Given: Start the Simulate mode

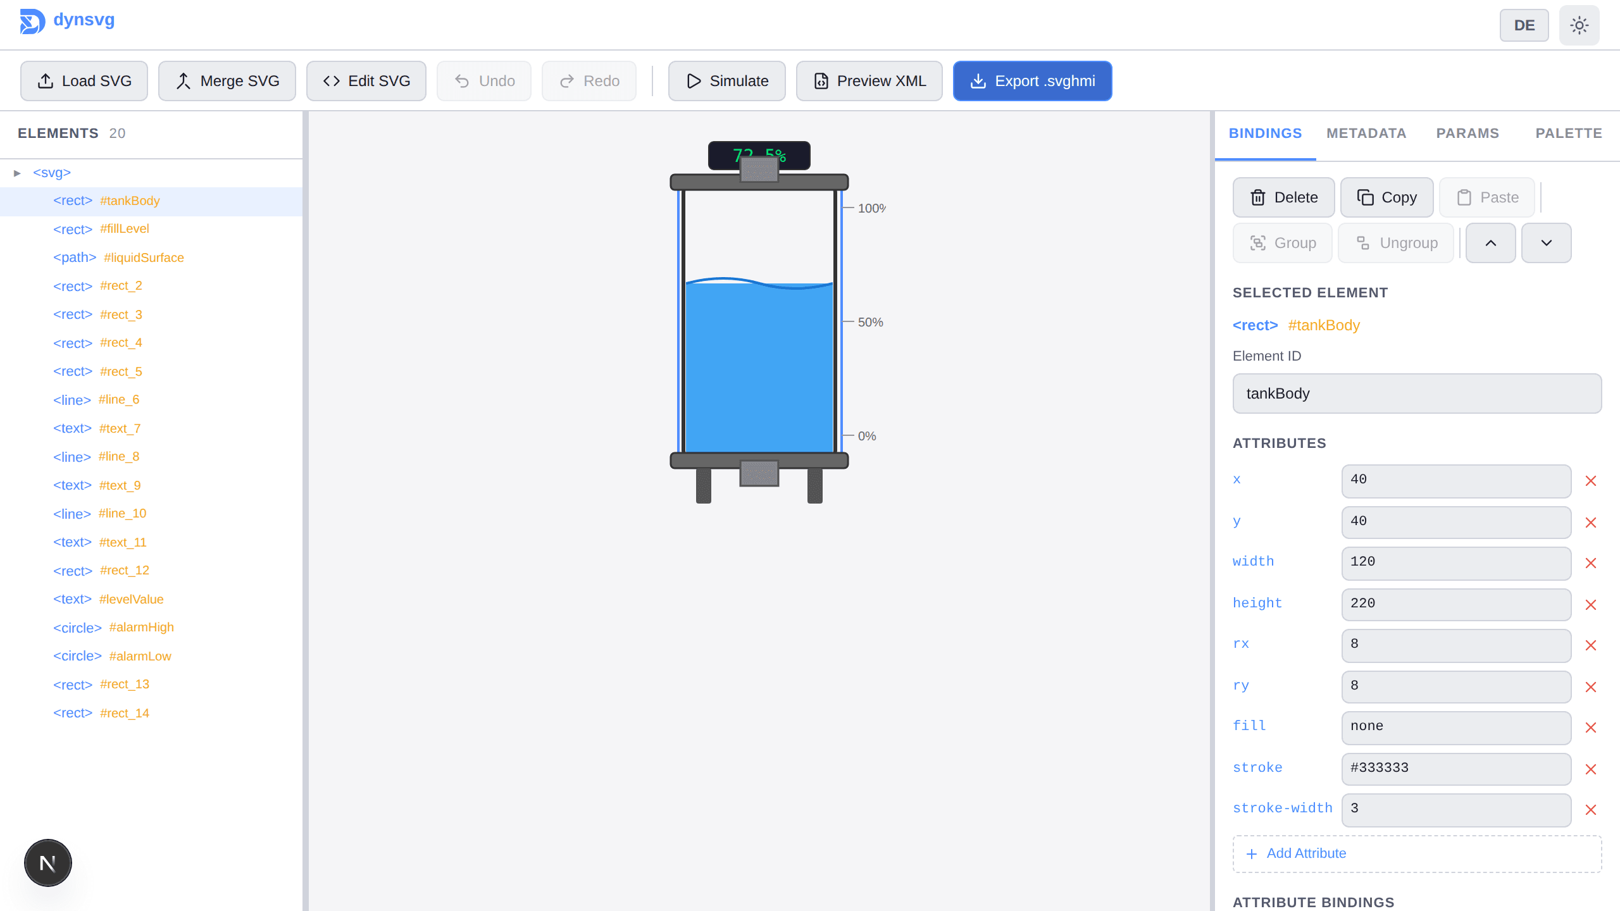Looking at the screenshot, I should pos(726,80).
